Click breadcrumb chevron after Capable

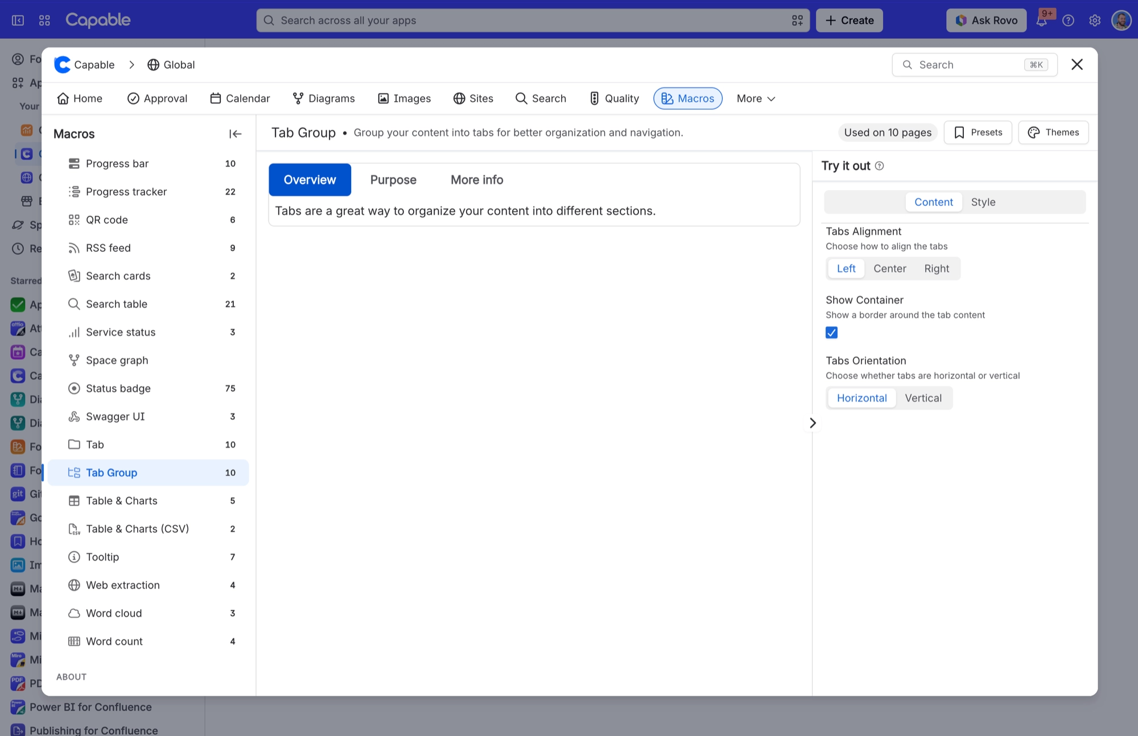click(131, 65)
